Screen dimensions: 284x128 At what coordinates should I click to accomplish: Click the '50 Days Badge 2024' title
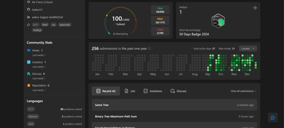[194, 34]
